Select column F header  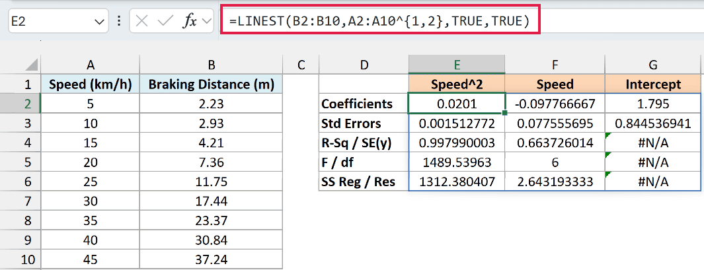[555, 65]
